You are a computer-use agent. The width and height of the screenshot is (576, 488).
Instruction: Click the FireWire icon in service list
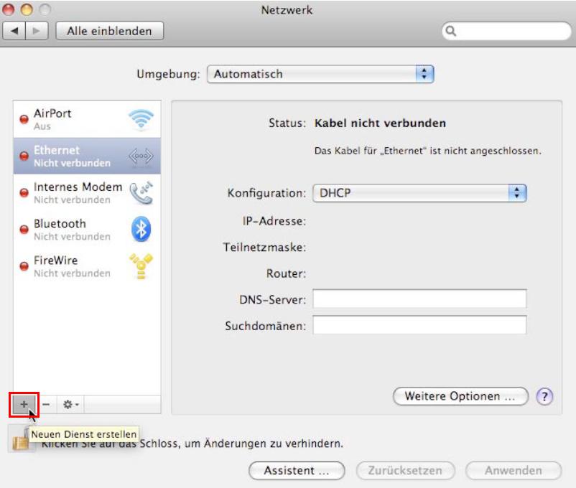point(141,266)
